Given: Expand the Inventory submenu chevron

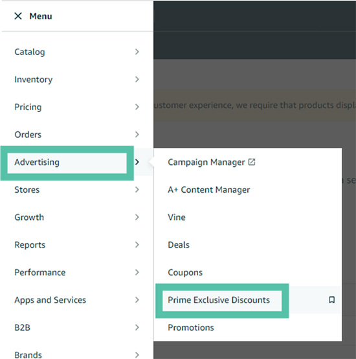Looking at the screenshot, I should click(137, 80).
